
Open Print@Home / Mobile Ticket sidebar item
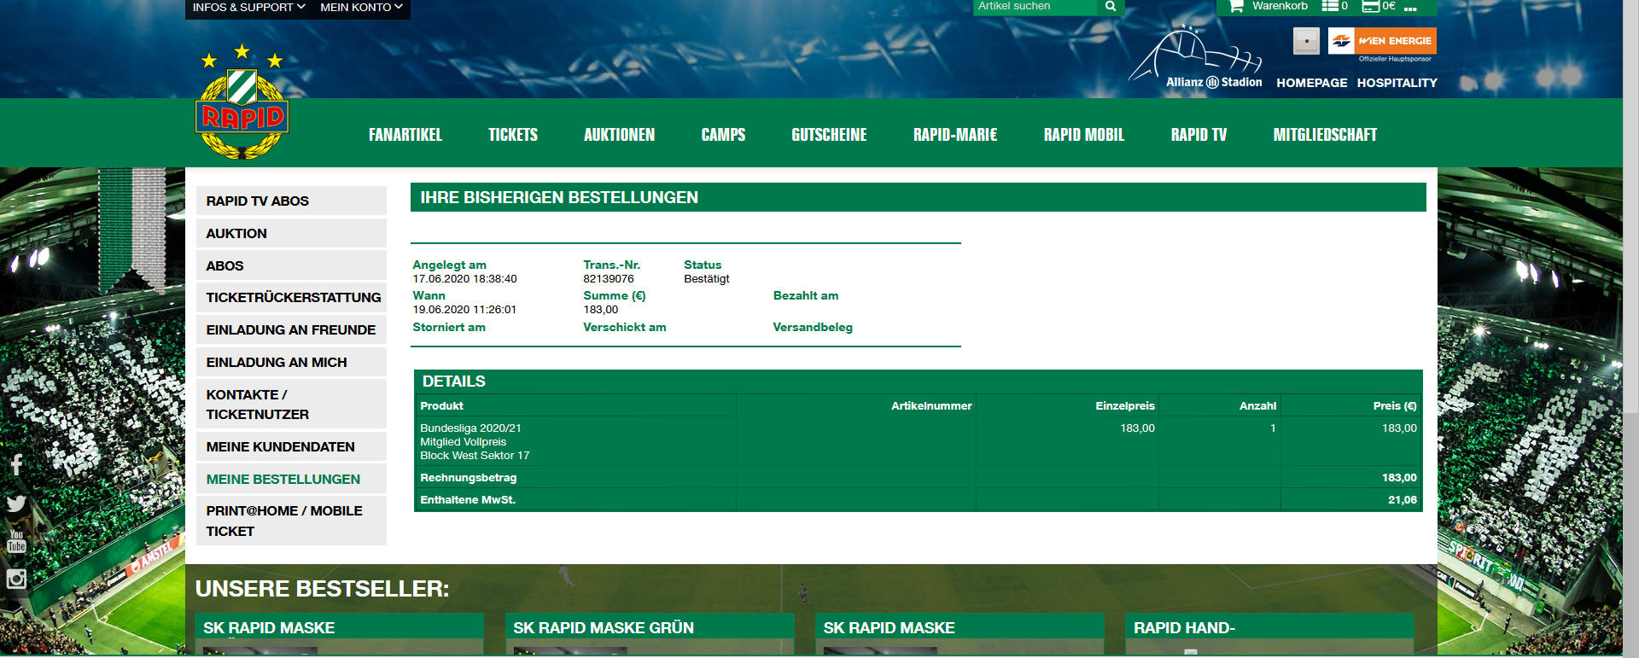tap(291, 521)
